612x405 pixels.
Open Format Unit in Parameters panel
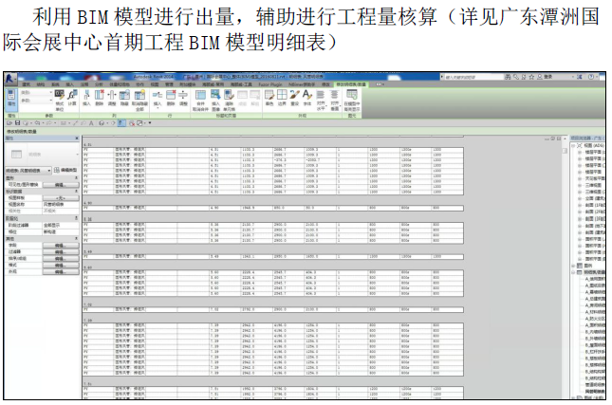pos(60,100)
